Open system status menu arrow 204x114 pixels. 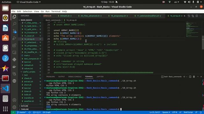[x=201, y=2]
